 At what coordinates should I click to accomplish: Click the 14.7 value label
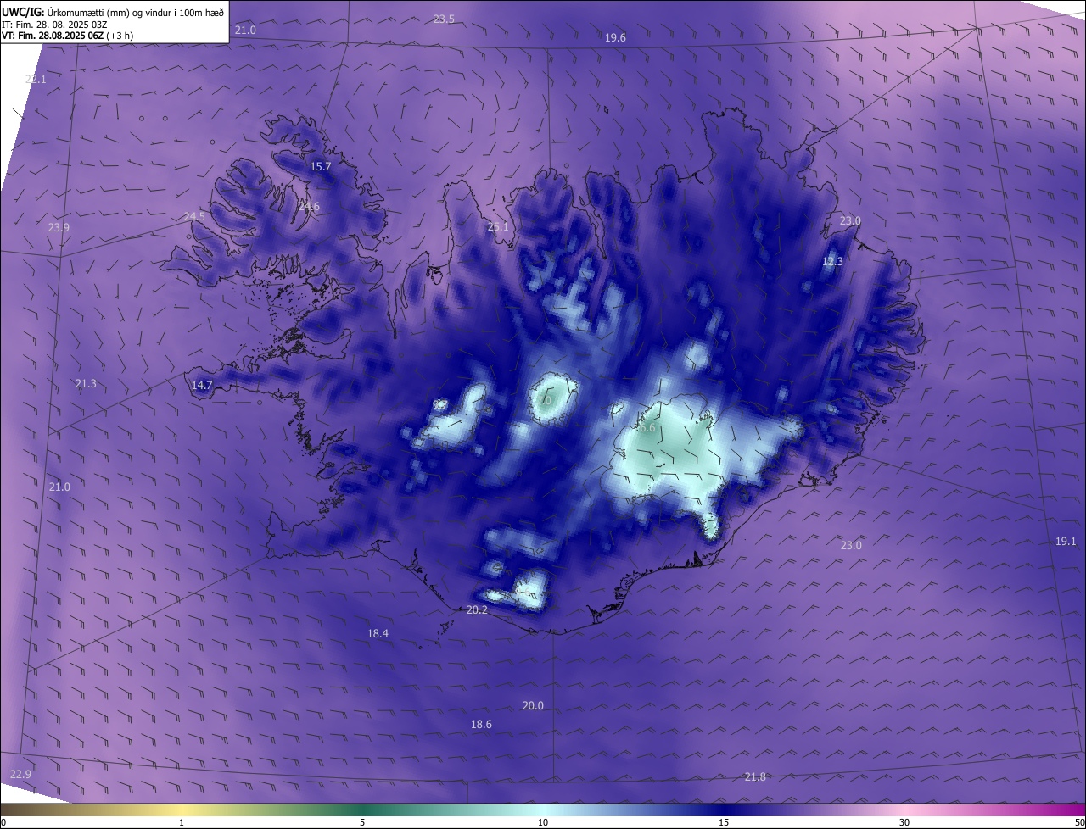(x=201, y=385)
